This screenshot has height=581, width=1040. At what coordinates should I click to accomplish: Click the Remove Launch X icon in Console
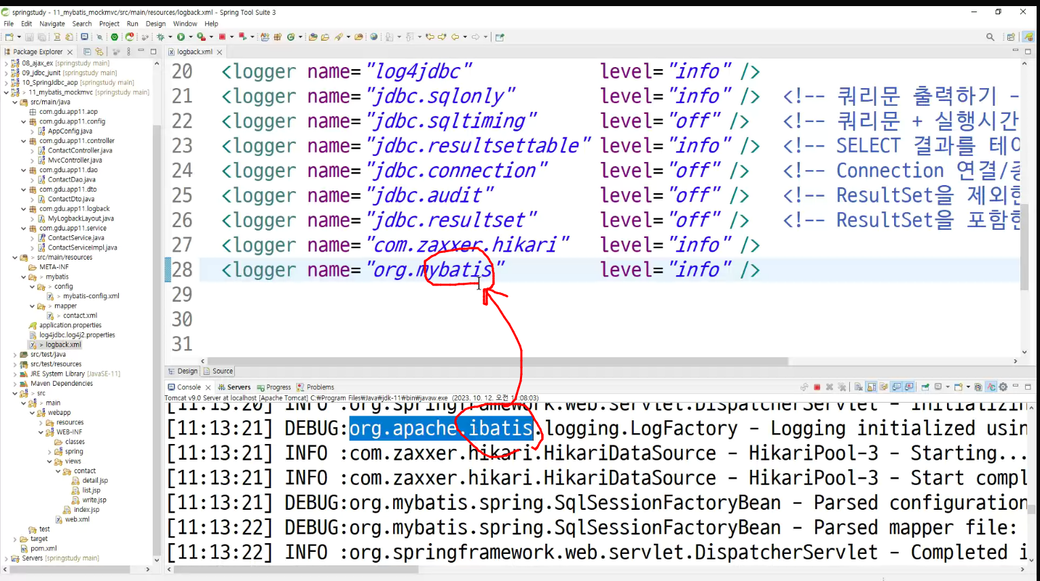tap(829, 387)
